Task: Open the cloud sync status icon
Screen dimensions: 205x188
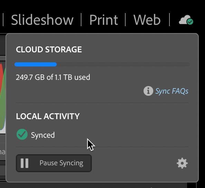Action: (x=186, y=20)
